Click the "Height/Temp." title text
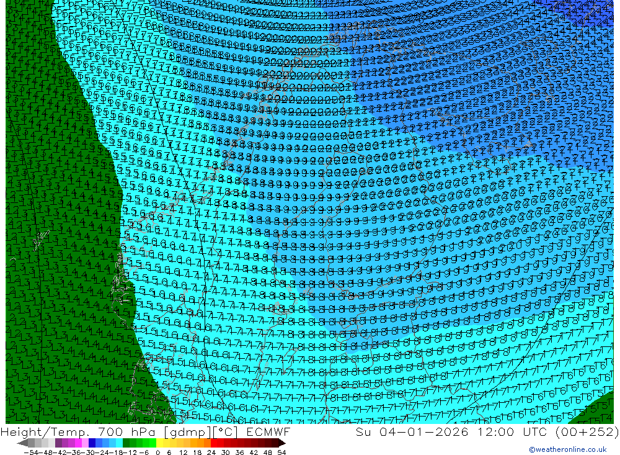The image size is (620, 455). pyautogui.click(x=45, y=432)
